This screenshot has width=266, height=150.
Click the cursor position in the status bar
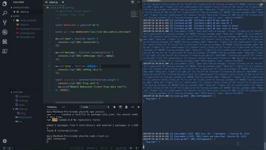pyautogui.click(x=77, y=148)
